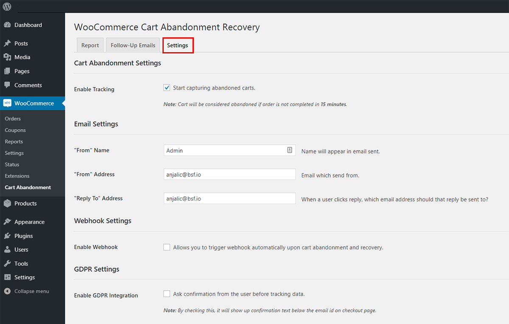
Task: Click "WooCommerce Cart Abandonment Recovery" page title
Action: click(167, 28)
